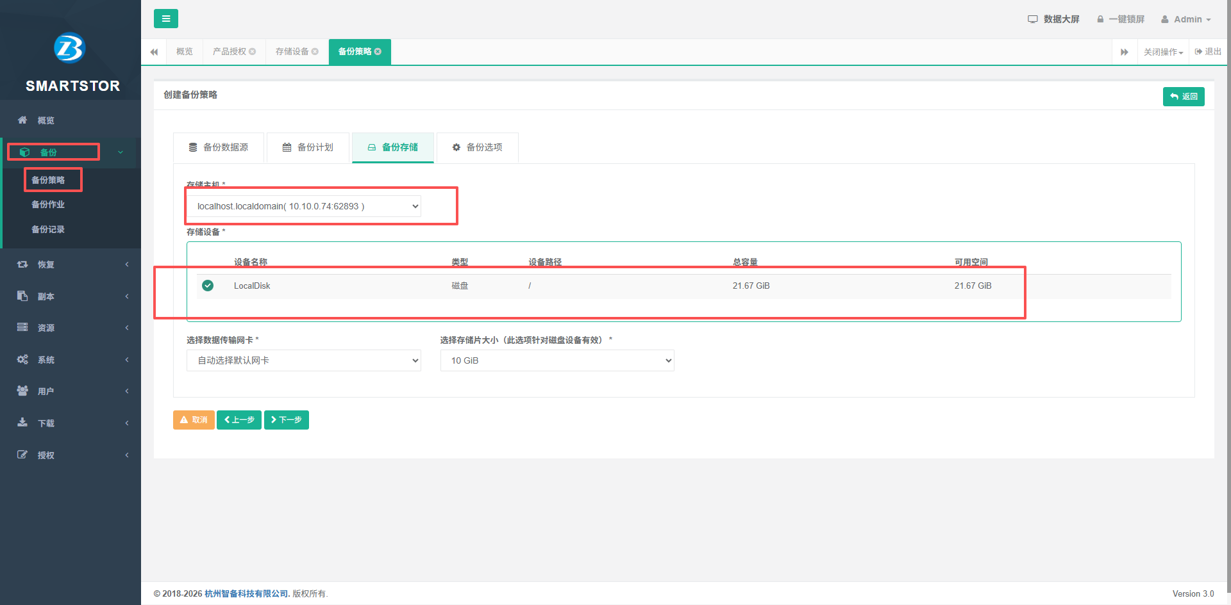Screen dimensions: 1231x605
Task: Click the disk drive icon on 备份存储 tab
Action: [x=372, y=147]
